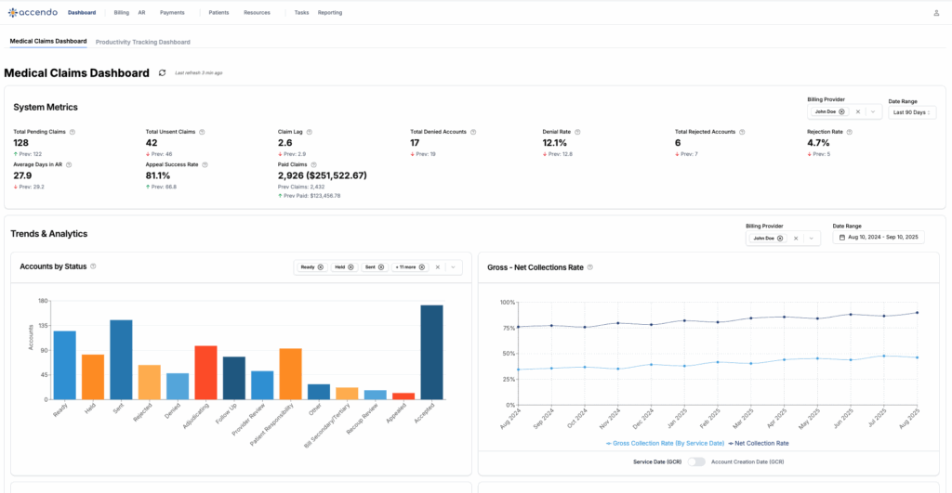Remove the Ready status filter chip
Screen dimensions: 952x493
[x=321, y=266]
